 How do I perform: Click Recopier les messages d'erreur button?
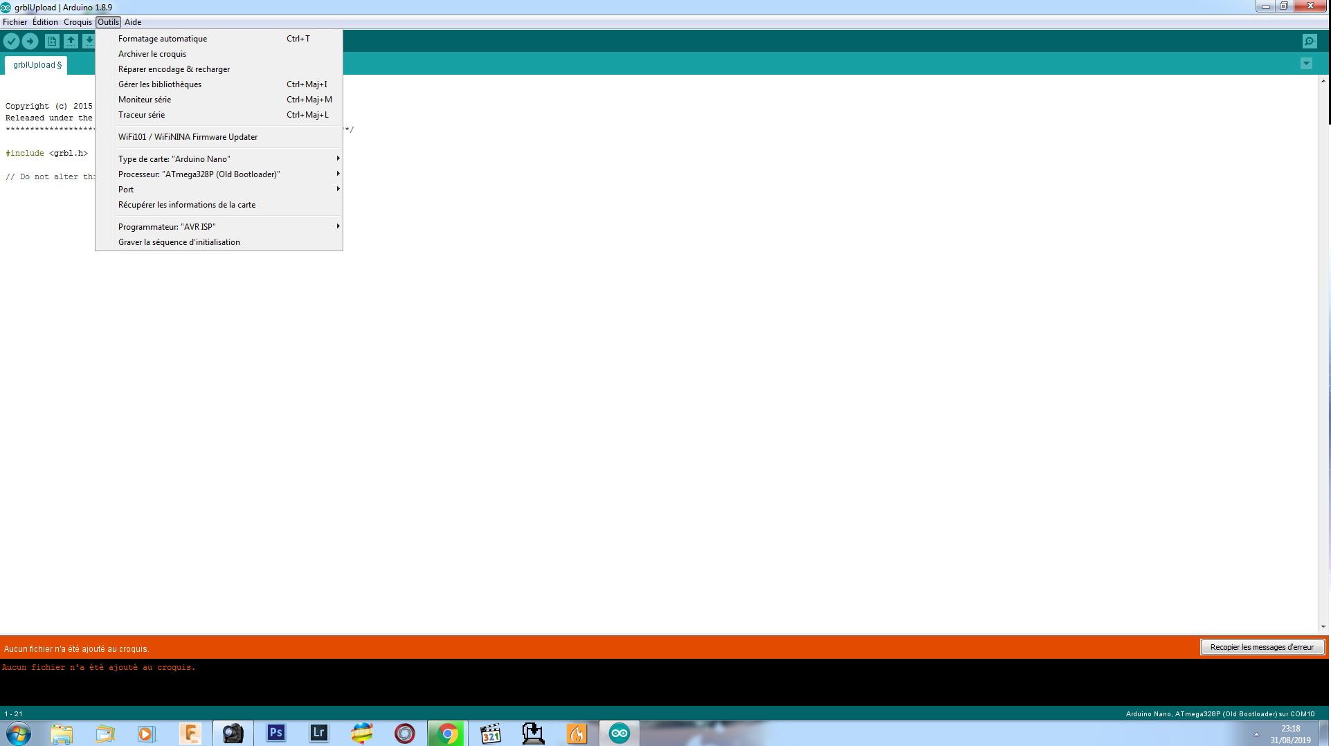click(1262, 647)
